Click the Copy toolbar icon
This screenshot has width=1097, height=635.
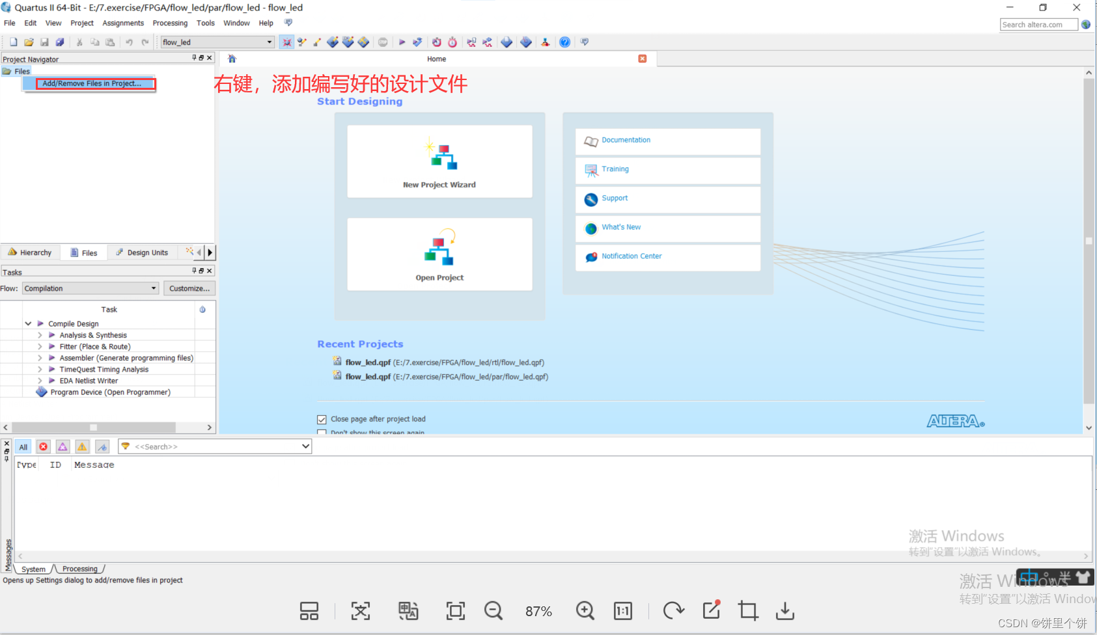point(94,42)
